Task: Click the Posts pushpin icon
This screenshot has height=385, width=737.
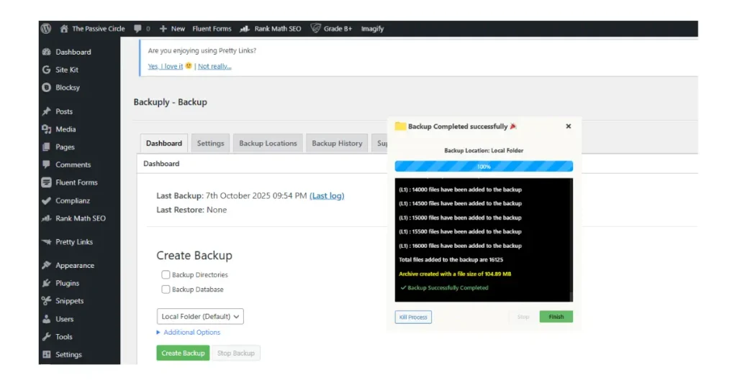Action: click(x=47, y=112)
